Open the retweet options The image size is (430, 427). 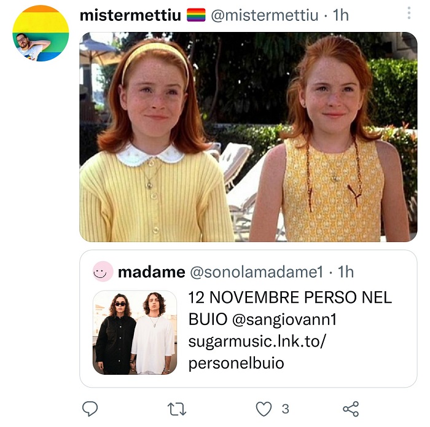(x=177, y=409)
